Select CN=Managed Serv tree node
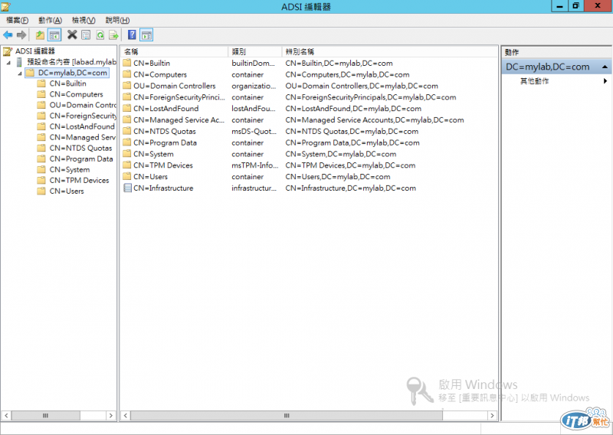 pos(82,137)
